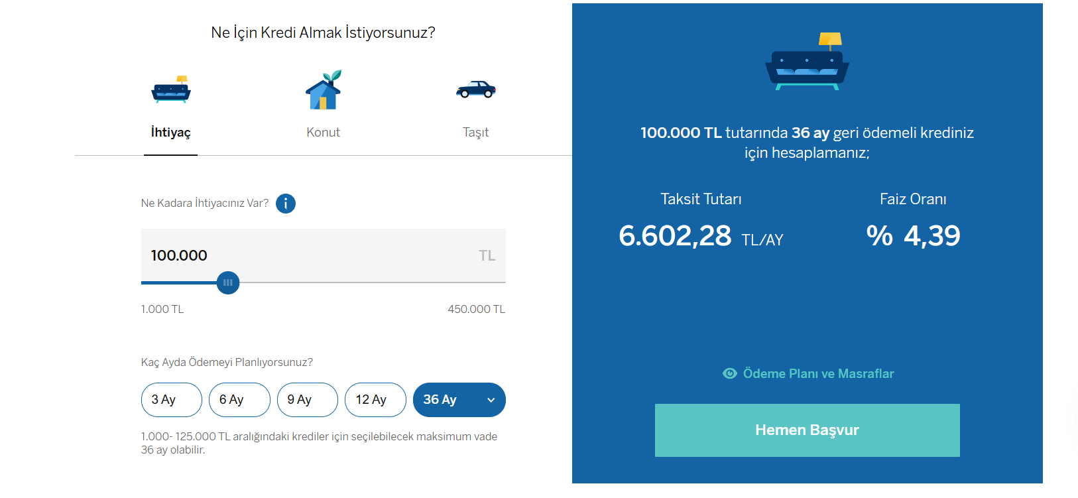Screen dimensions: 1078x498
Task: Switch to the Konut tab
Action: click(323, 133)
